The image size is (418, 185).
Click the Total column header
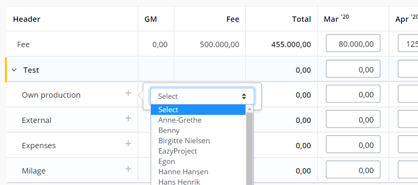[302, 19]
